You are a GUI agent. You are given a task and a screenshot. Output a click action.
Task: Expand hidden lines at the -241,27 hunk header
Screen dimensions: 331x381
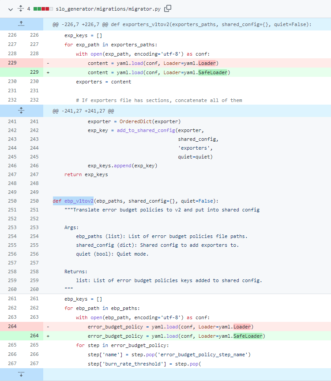(x=21, y=111)
